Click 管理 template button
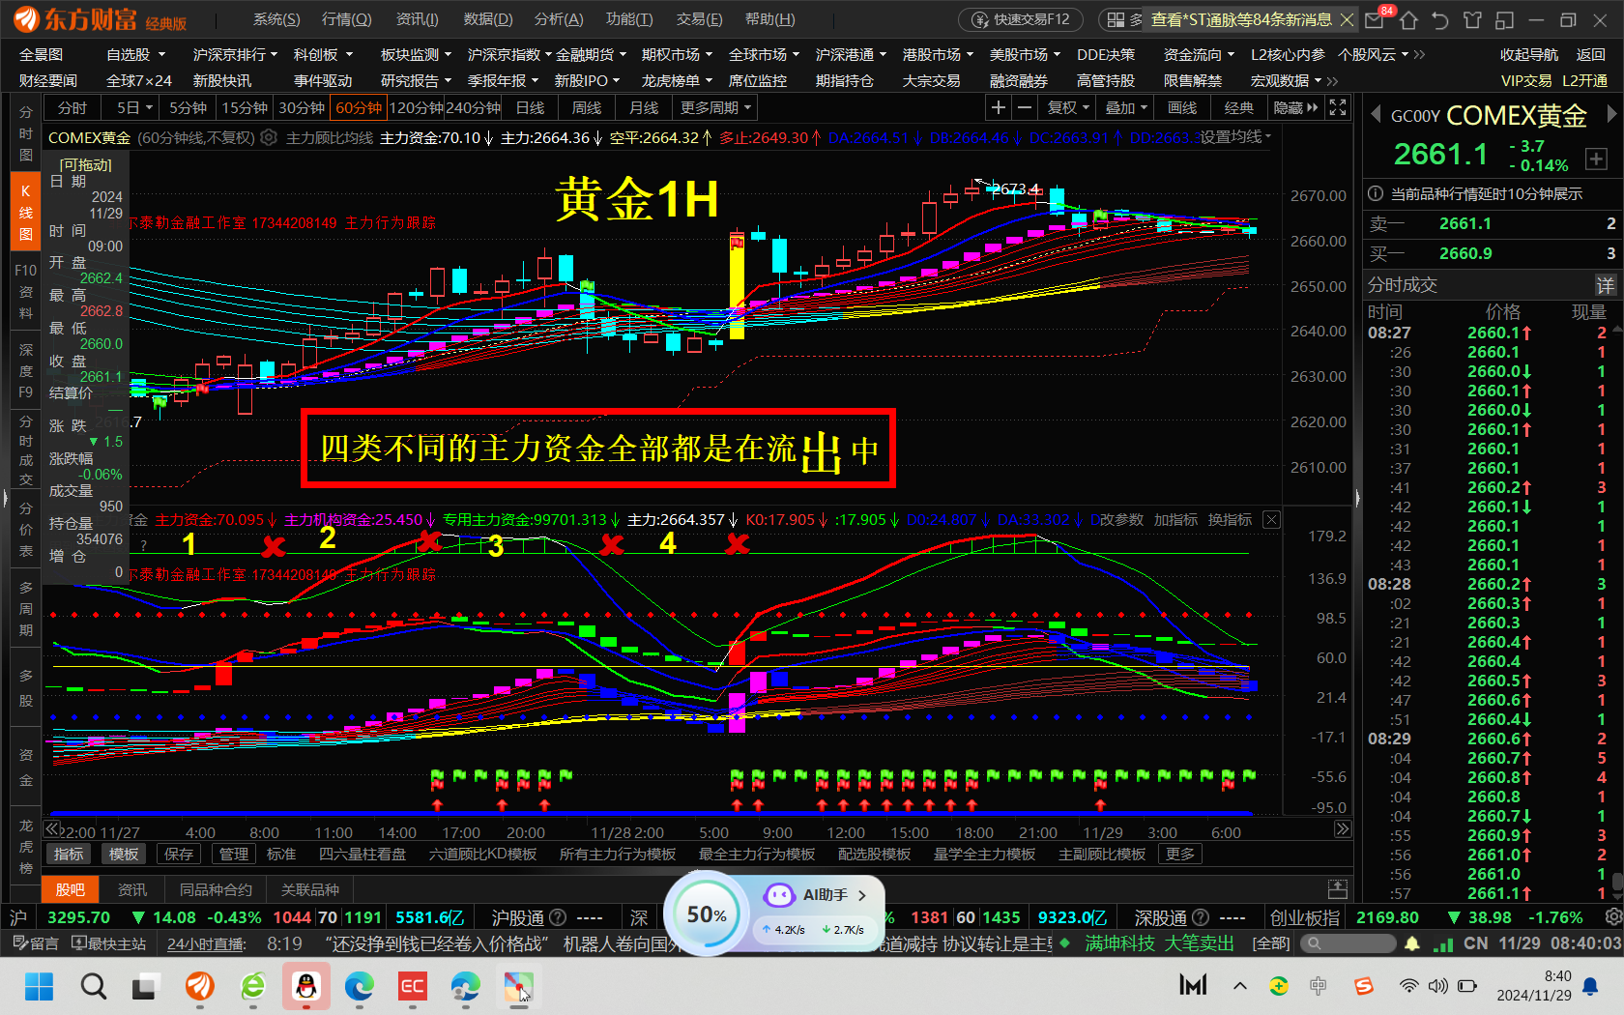This screenshot has height=1015, width=1624. point(234,854)
